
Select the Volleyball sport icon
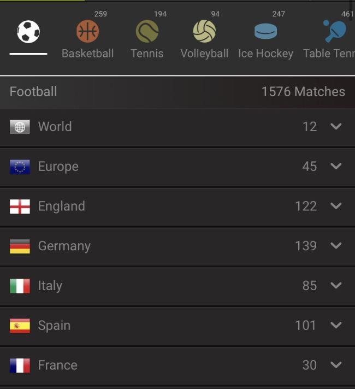pyautogui.click(x=204, y=32)
